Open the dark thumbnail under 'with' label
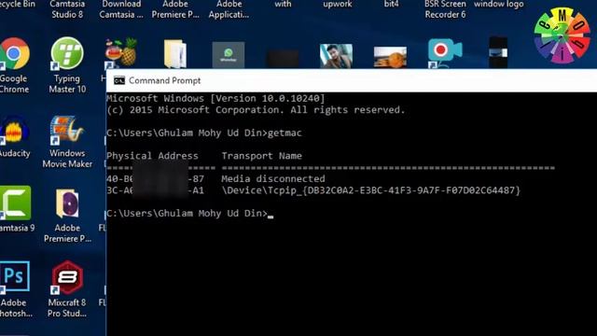Viewport: 597px width, 336px height. pyautogui.click(x=283, y=59)
